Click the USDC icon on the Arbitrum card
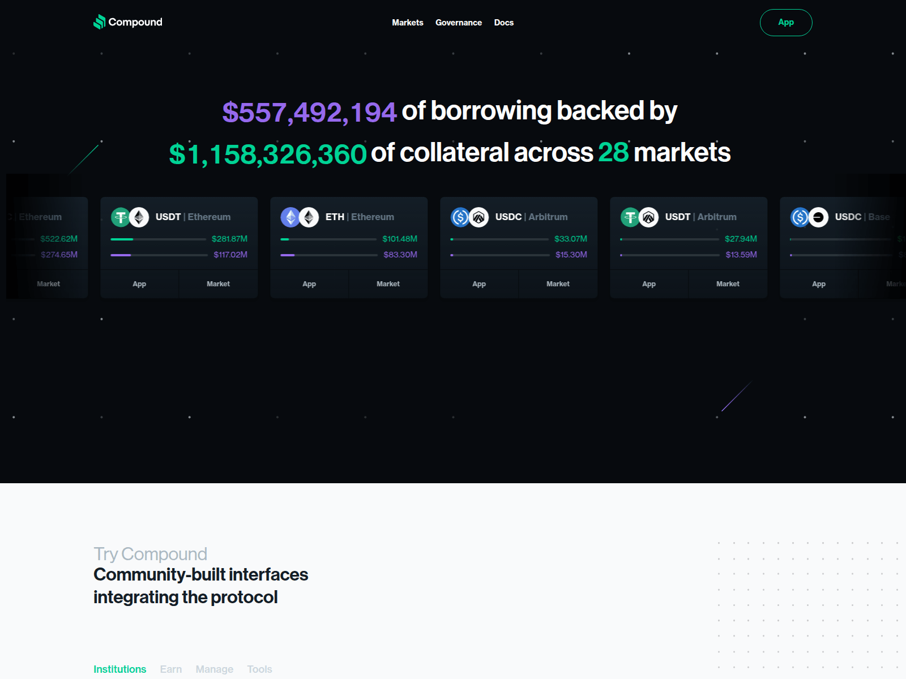The height and width of the screenshot is (679, 906). pos(461,217)
